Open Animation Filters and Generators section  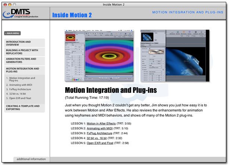click(25, 61)
